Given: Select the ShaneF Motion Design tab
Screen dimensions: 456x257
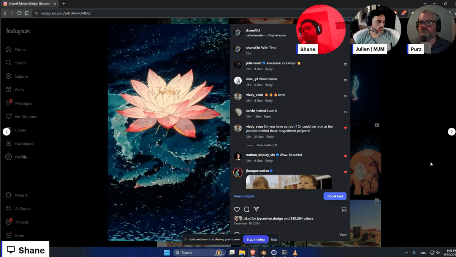Looking at the screenshot, I should coord(30,3).
